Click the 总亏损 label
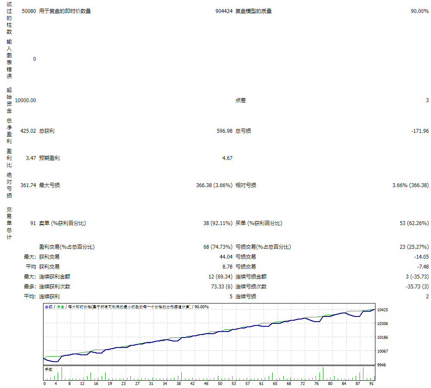 pos(243,131)
